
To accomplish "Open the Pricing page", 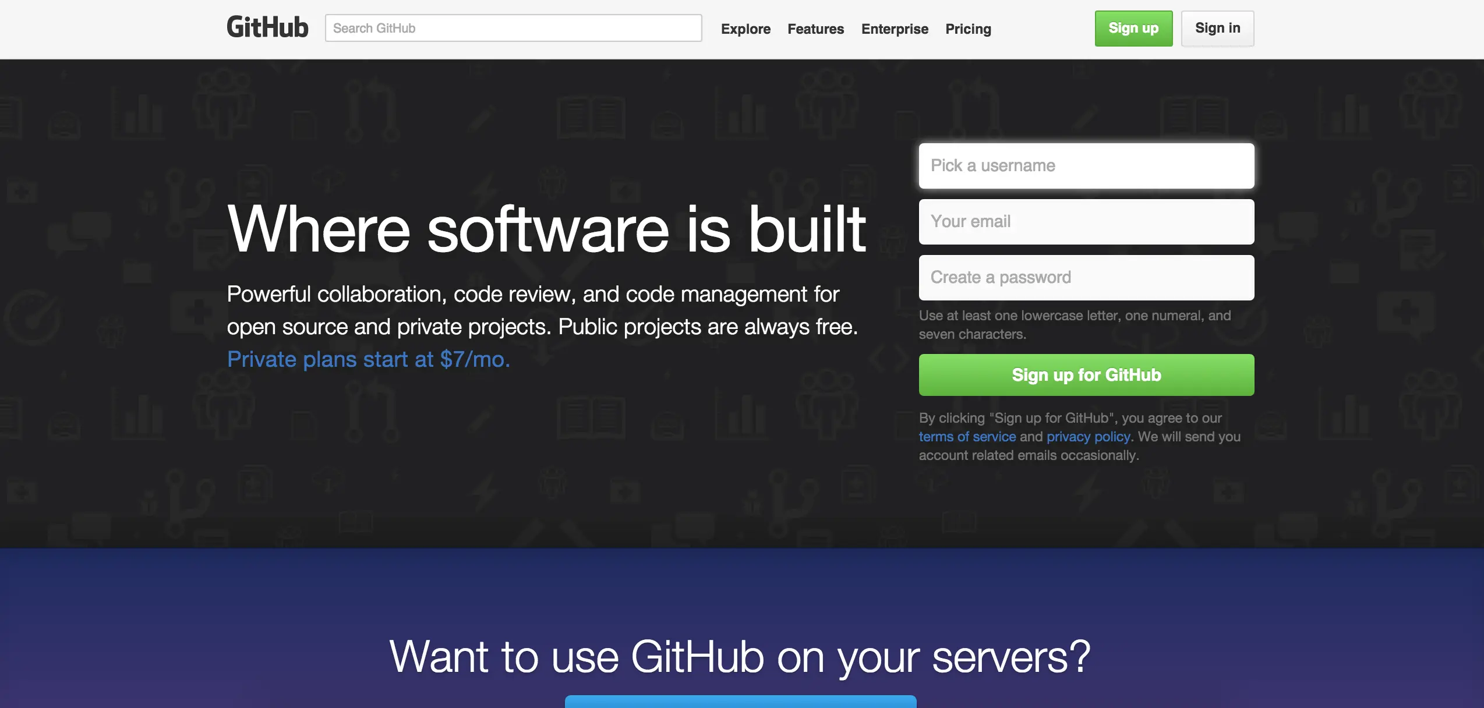I will (x=968, y=29).
